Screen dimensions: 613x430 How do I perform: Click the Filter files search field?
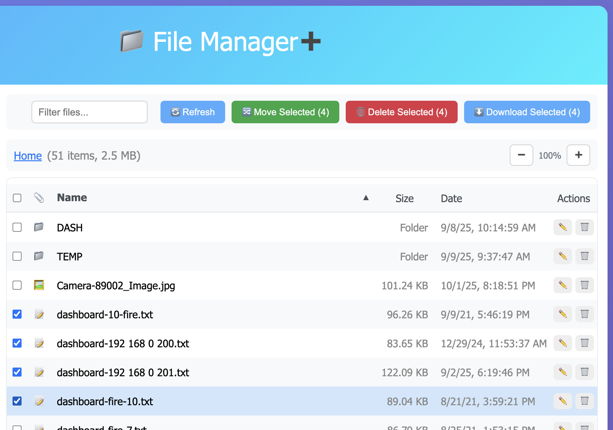click(x=89, y=112)
